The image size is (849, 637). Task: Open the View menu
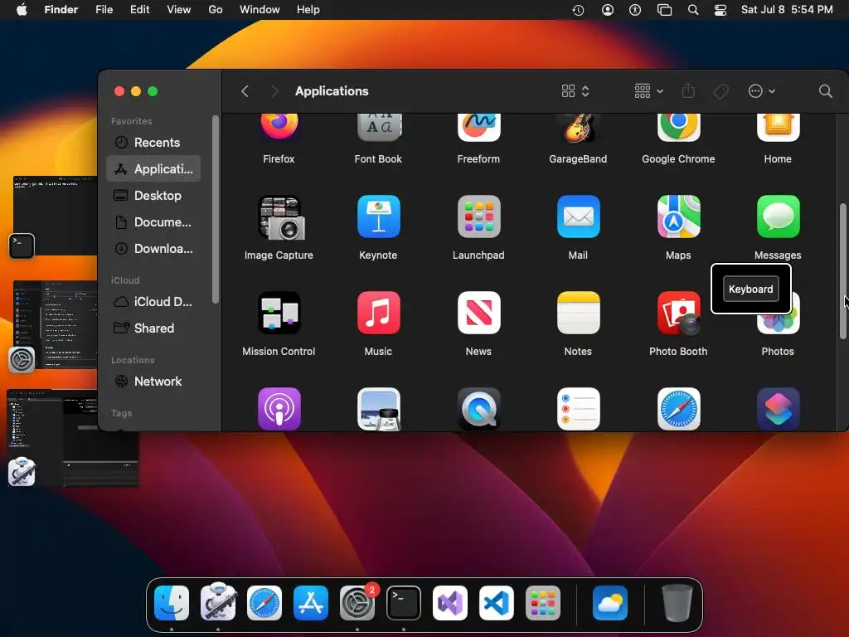pos(179,10)
